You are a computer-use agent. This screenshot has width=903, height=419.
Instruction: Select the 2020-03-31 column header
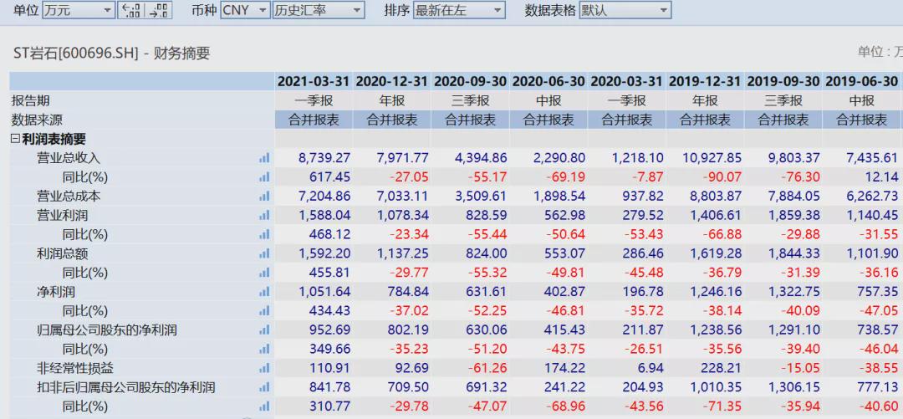tap(626, 81)
